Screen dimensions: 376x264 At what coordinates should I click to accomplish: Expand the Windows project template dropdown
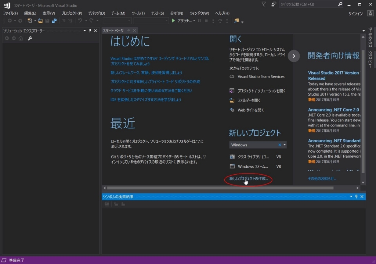285,145
